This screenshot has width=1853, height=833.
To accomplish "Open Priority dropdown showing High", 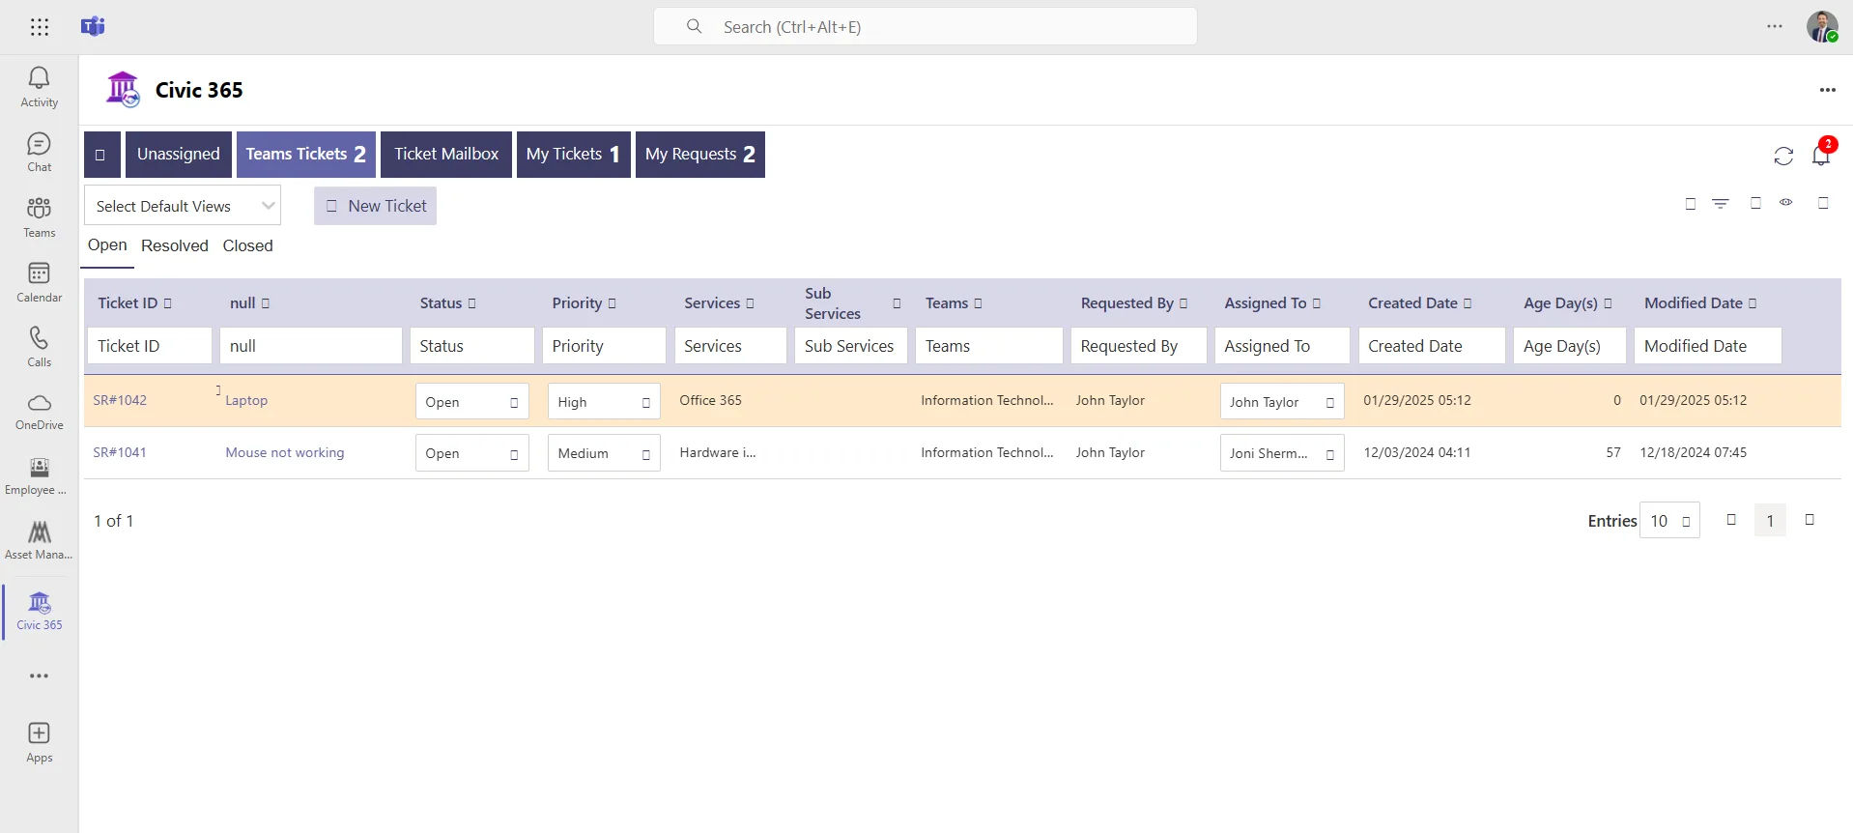I will coord(604,402).
